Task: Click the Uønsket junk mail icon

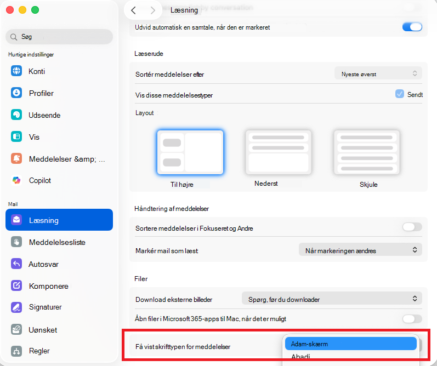Action: click(16, 329)
